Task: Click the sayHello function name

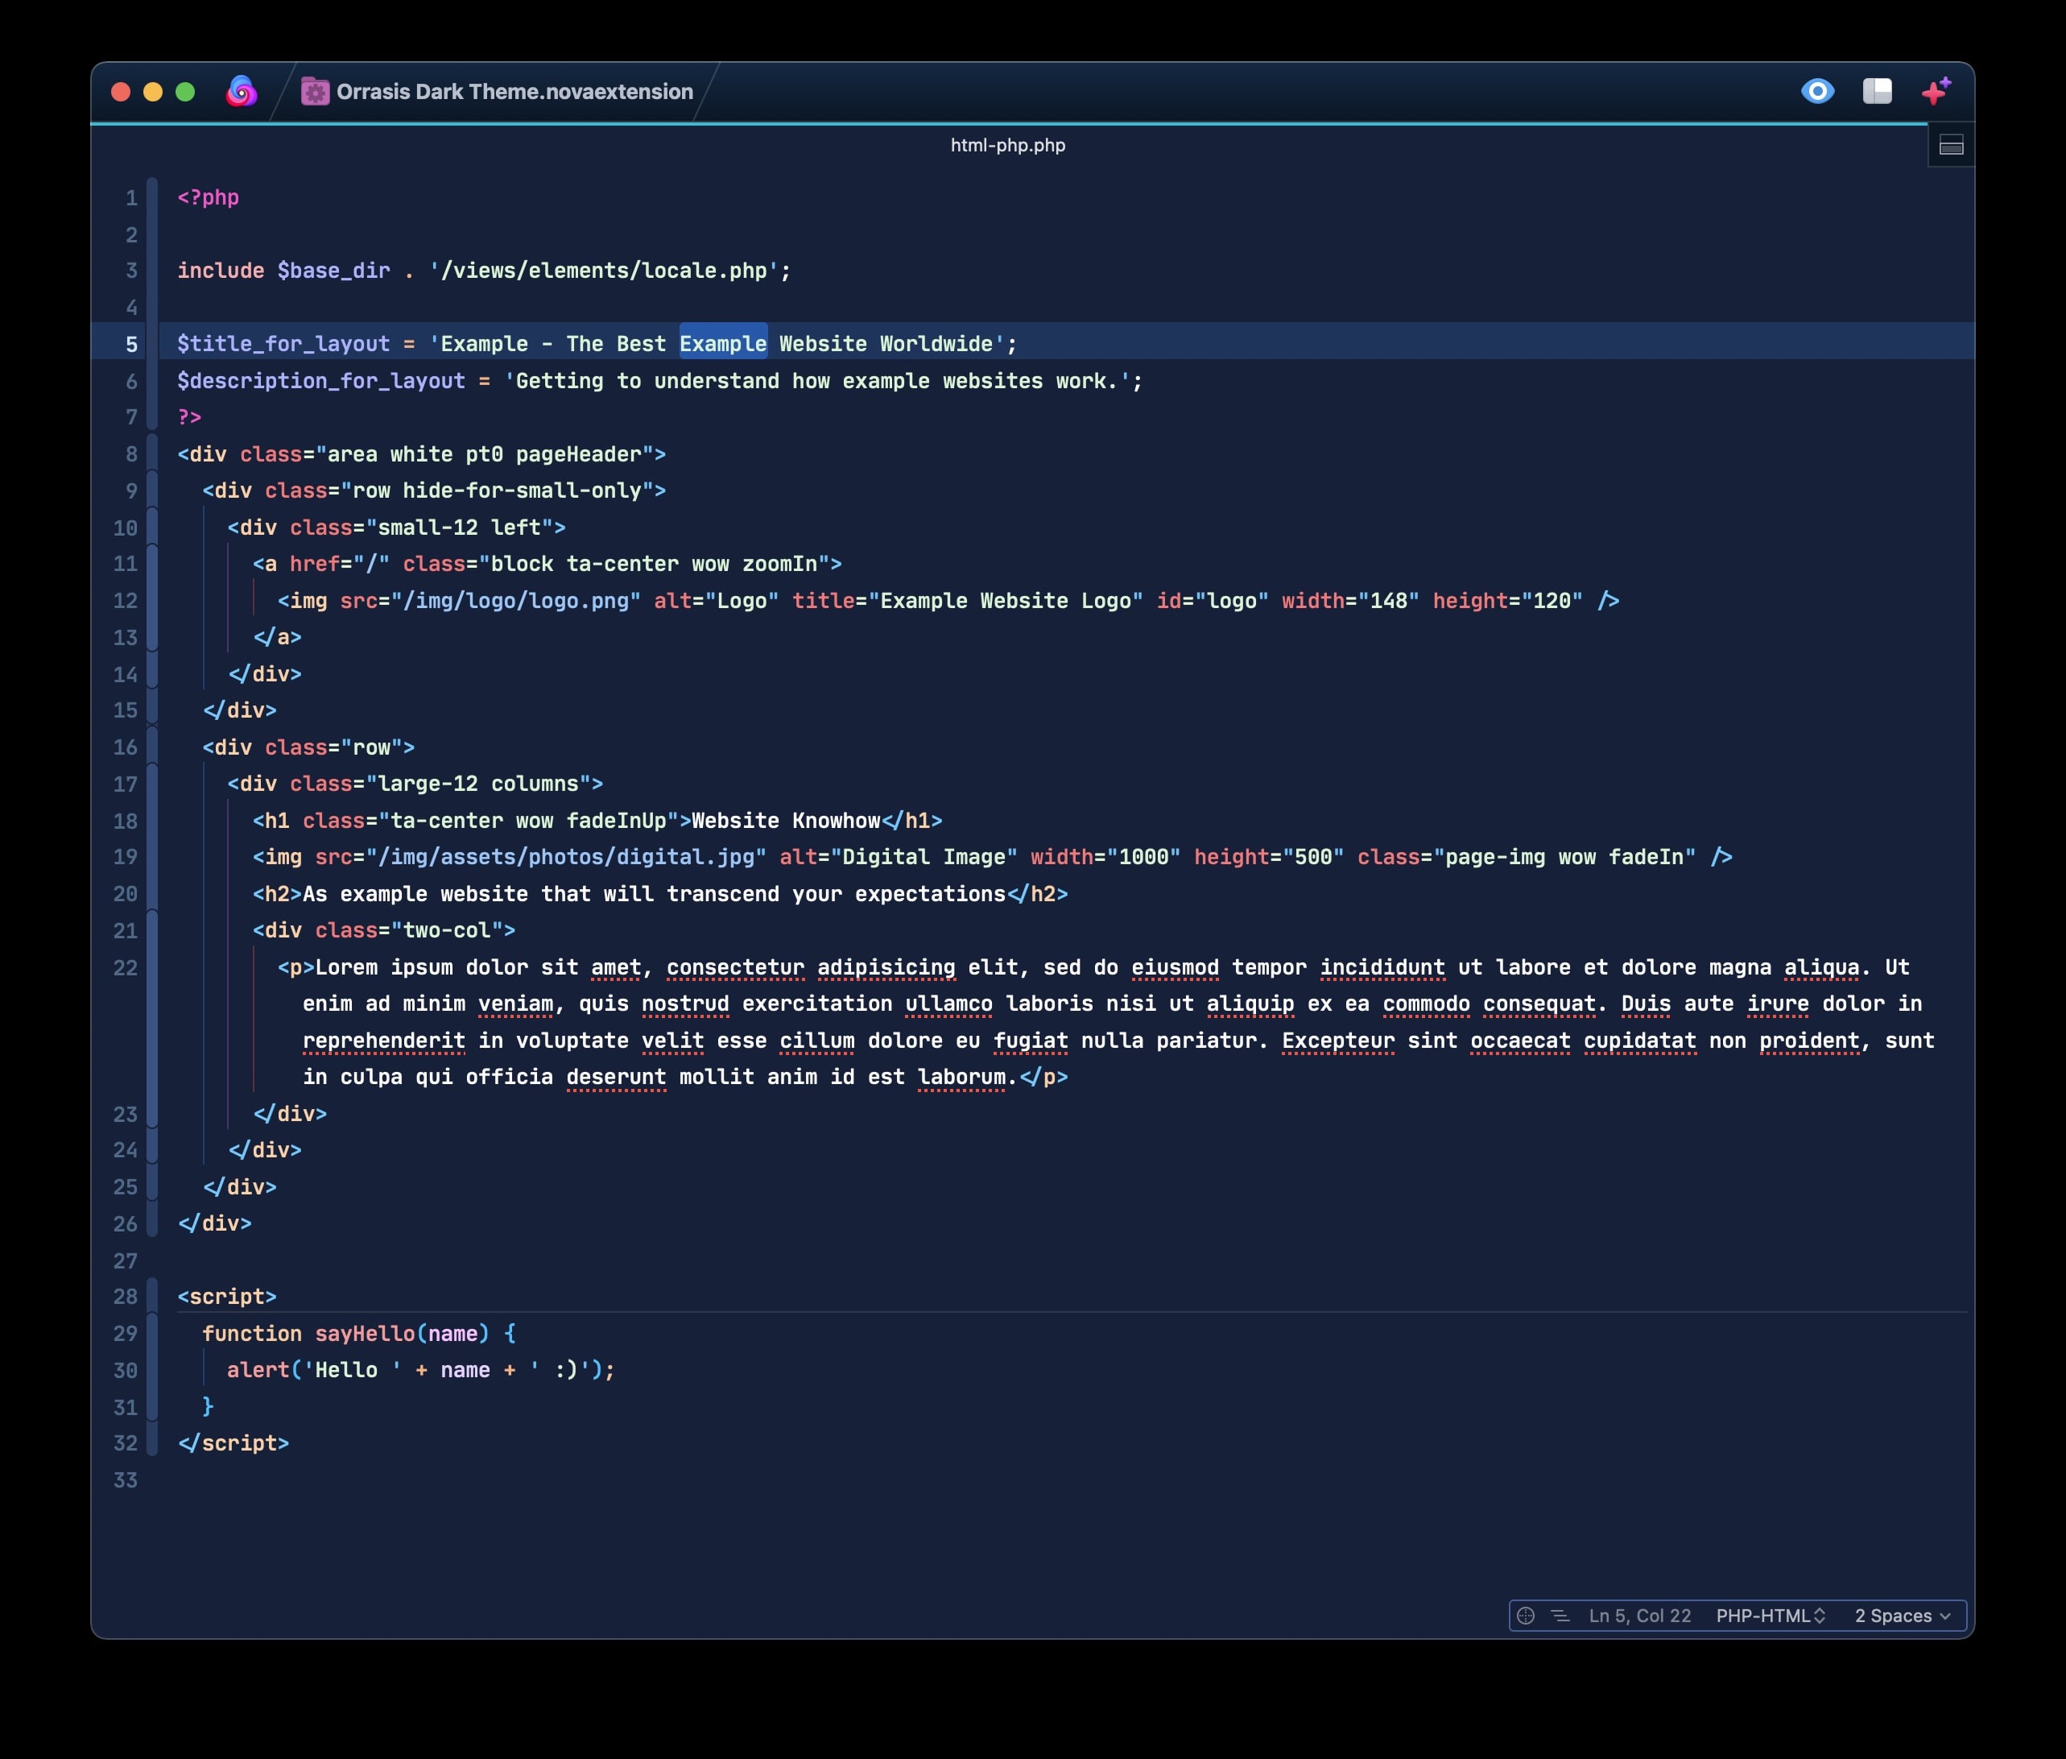Action: (x=365, y=1333)
